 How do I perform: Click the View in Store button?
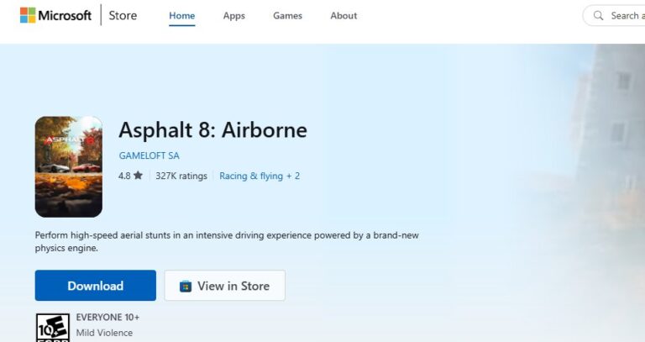pyautogui.click(x=224, y=285)
